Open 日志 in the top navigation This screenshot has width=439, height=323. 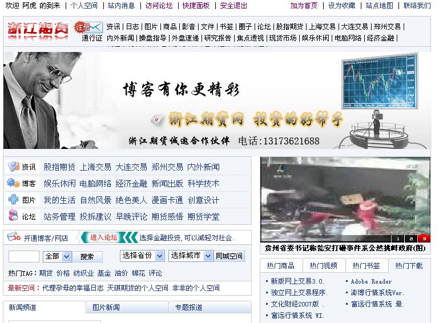click(x=132, y=27)
